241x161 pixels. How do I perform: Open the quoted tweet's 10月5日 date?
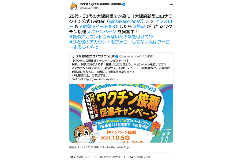(148, 56)
